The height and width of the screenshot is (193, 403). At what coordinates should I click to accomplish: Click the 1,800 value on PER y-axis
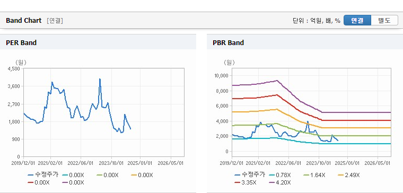[15, 121]
